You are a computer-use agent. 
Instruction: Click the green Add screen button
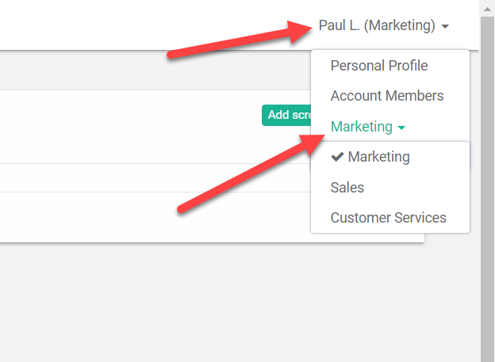click(x=286, y=115)
